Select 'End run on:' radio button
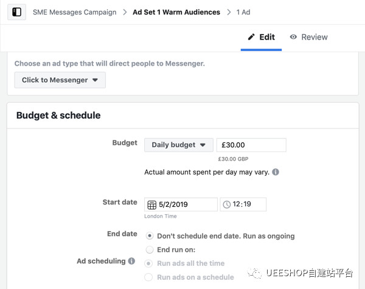Image resolution: width=365 pixels, height=289 pixels. click(x=150, y=249)
